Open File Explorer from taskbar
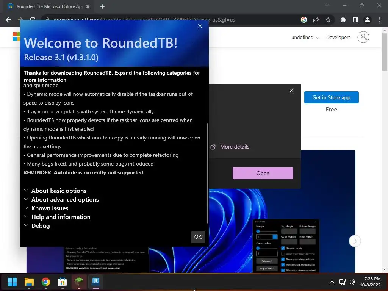 pos(29,282)
